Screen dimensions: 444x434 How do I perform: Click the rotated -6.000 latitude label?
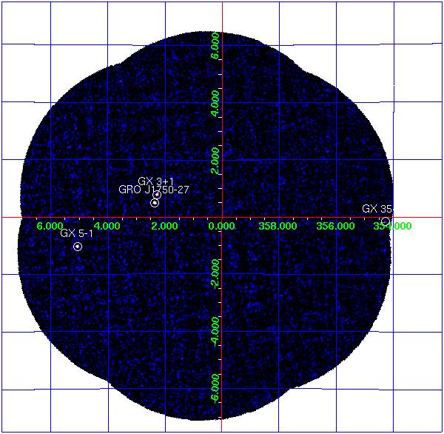coord(215,388)
